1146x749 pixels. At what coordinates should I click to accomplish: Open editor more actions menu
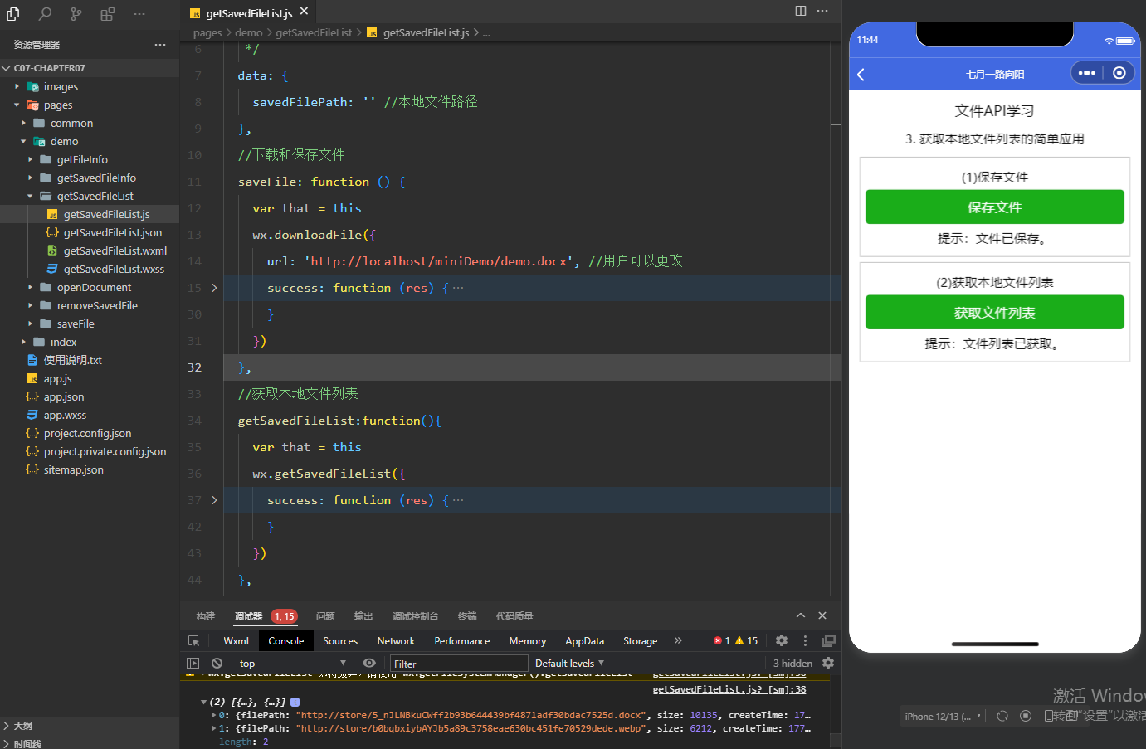[x=822, y=11]
